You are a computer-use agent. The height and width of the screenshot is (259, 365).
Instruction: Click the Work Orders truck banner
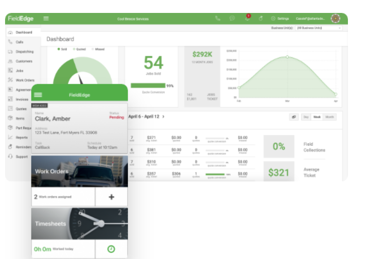(x=80, y=171)
